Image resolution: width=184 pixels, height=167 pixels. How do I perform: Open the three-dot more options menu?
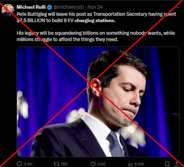coord(177,8)
